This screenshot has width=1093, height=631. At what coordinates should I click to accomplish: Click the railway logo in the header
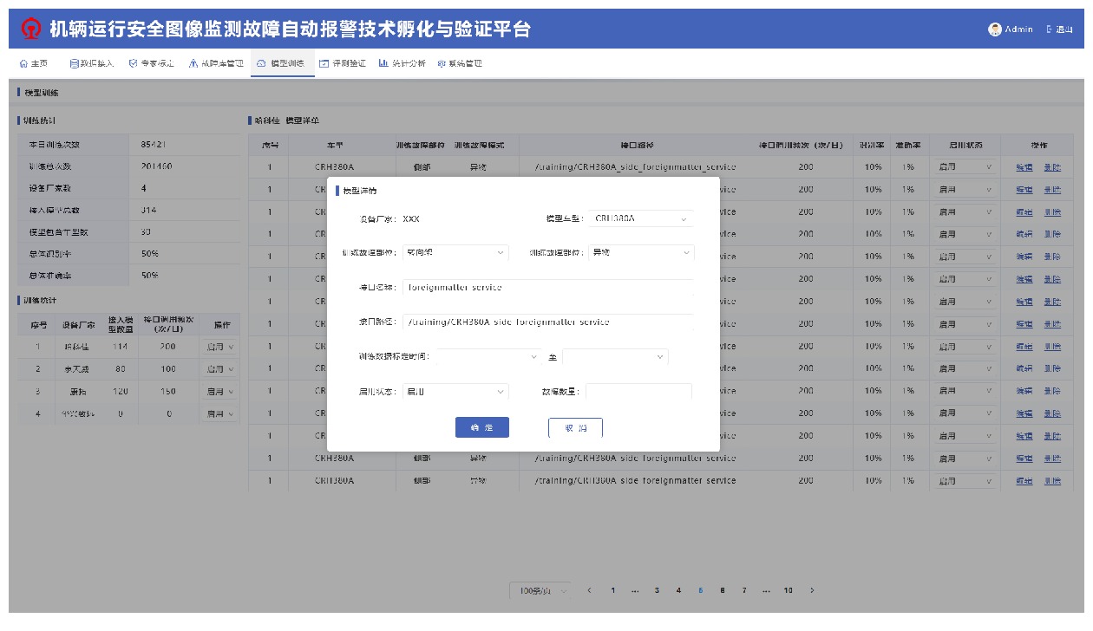tap(30, 29)
